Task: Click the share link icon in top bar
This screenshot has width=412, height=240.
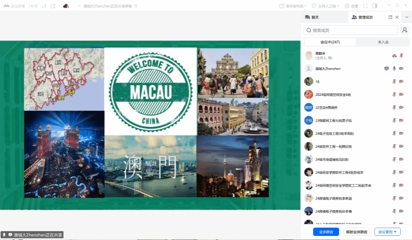Action: [53, 6]
